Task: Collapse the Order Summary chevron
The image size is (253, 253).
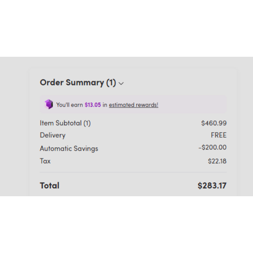Action: pyautogui.click(x=121, y=84)
